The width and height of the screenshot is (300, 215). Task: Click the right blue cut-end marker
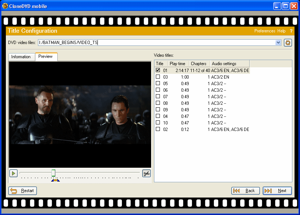click(x=58, y=180)
